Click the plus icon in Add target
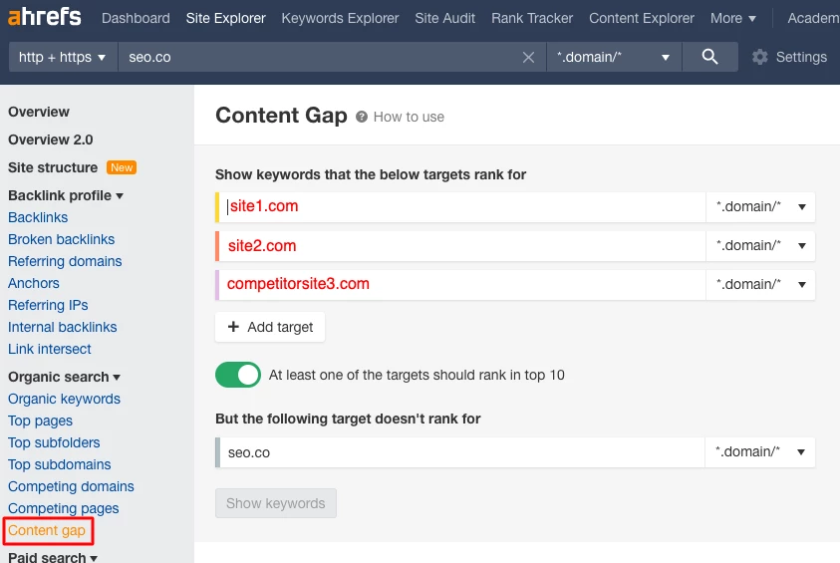This screenshot has width=840, height=563. [233, 327]
